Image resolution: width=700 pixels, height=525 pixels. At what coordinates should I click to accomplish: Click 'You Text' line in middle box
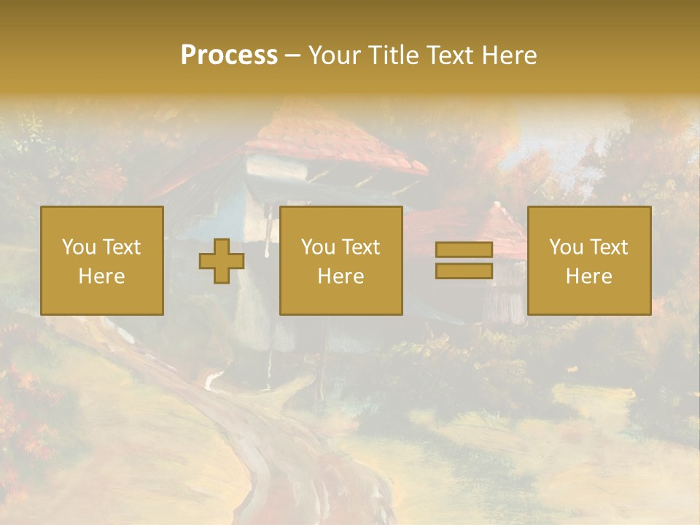point(341,247)
